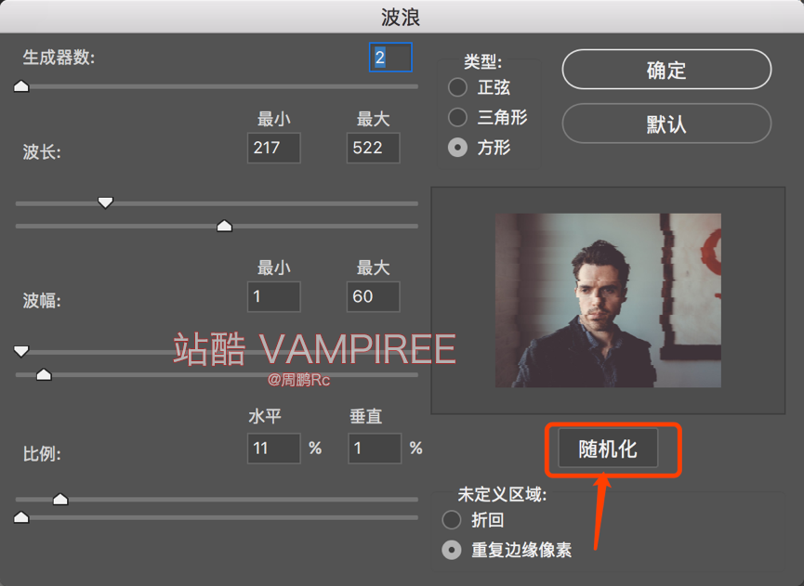Click the 类型 group label

tap(483, 62)
